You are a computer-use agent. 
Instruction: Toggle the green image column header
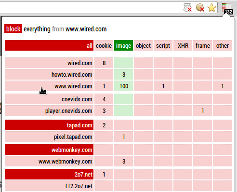click(123, 45)
